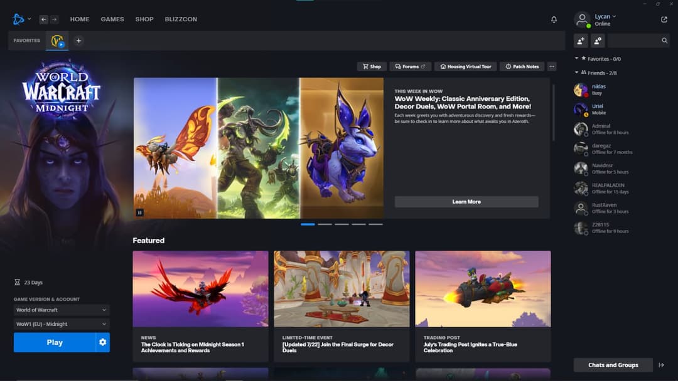
Task: Click the Shop button
Action: [x=372, y=66]
